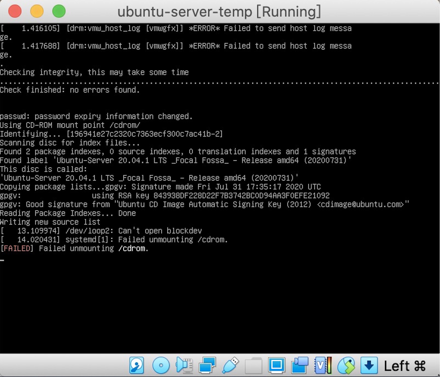Toggle audio output via the speaker icon
Image resolution: width=440 pixels, height=377 pixels.
[184, 365]
